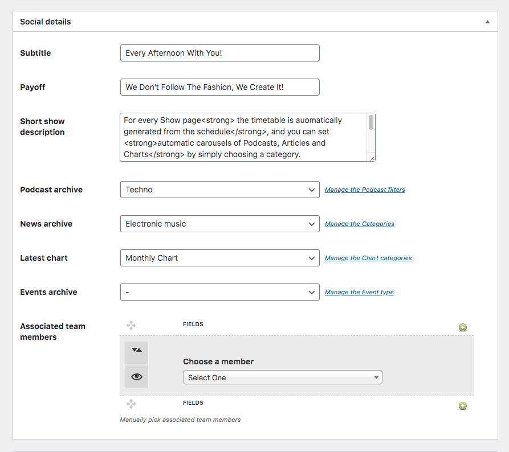Image resolution: width=509 pixels, height=452 pixels.
Task: Open the Choose a member Select One dropdown
Action: click(x=282, y=377)
